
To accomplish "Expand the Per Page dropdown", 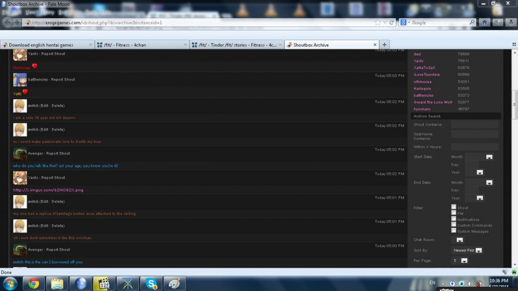I will coord(464,261).
